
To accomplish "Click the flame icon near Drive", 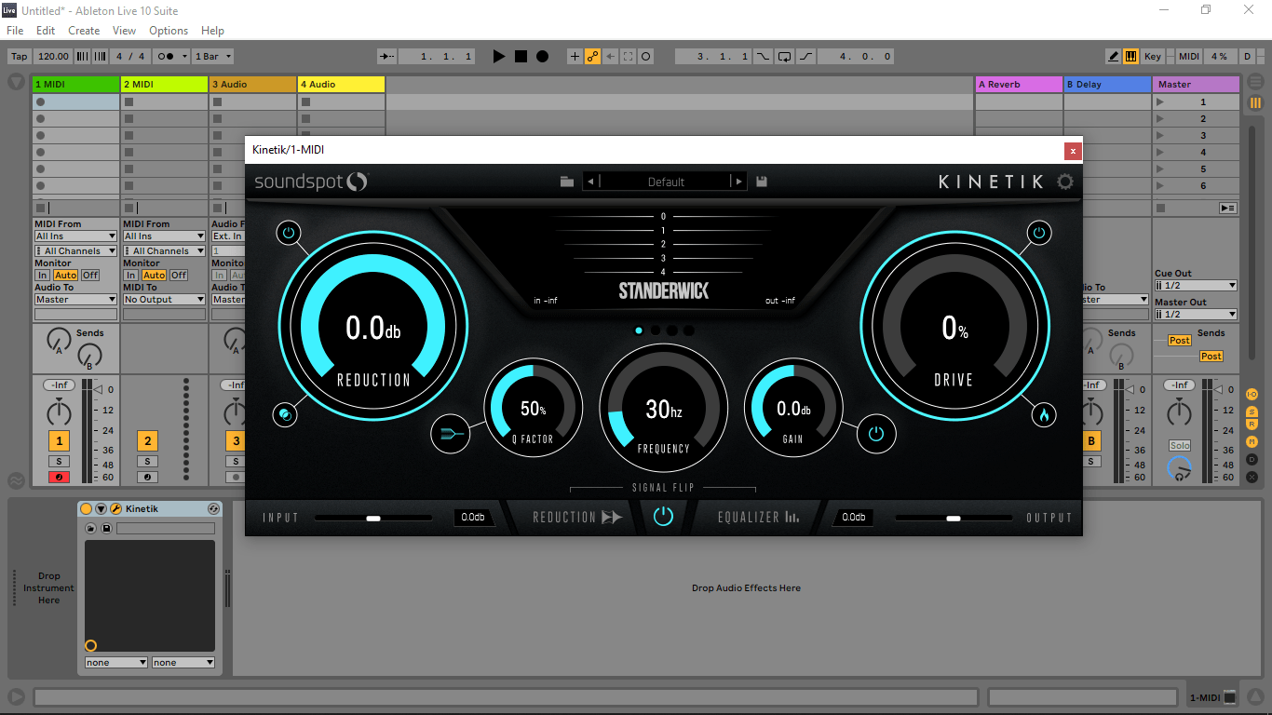I will 1044,415.
